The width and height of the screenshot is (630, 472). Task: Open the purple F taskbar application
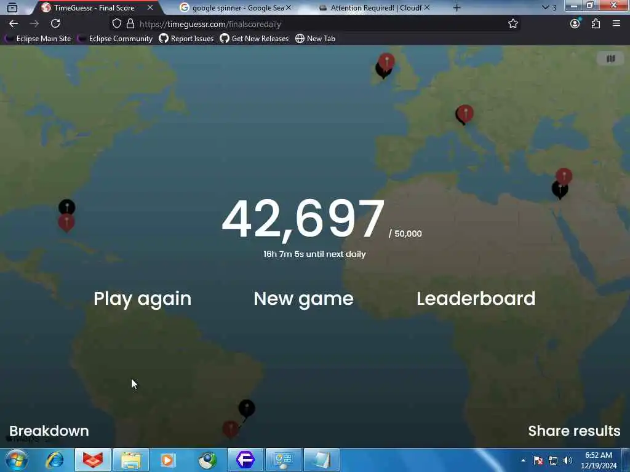click(x=245, y=460)
